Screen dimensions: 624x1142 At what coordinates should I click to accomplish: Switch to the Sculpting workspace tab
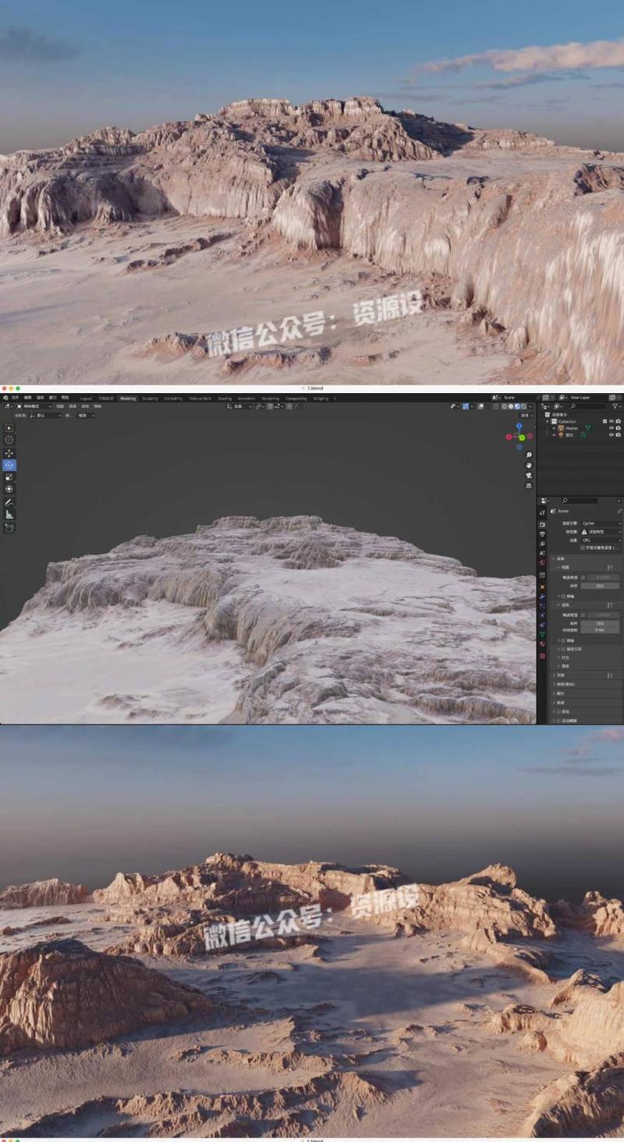pyautogui.click(x=150, y=398)
